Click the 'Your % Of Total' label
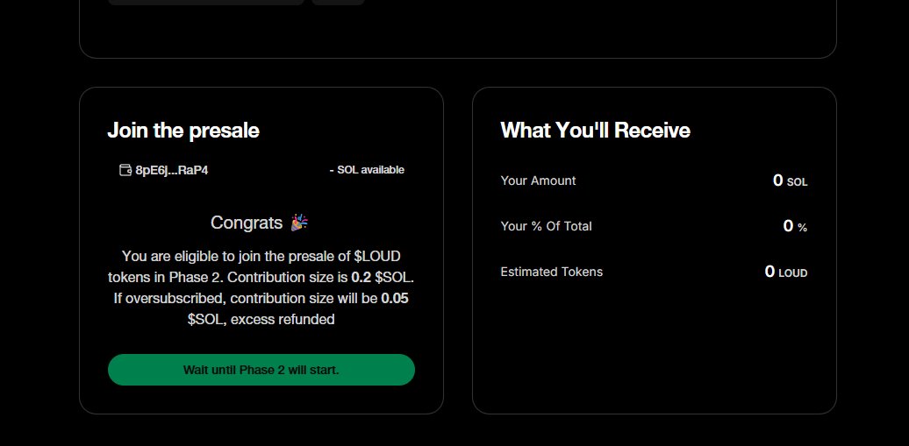The height and width of the screenshot is (446, 909). tap(546, 226)
